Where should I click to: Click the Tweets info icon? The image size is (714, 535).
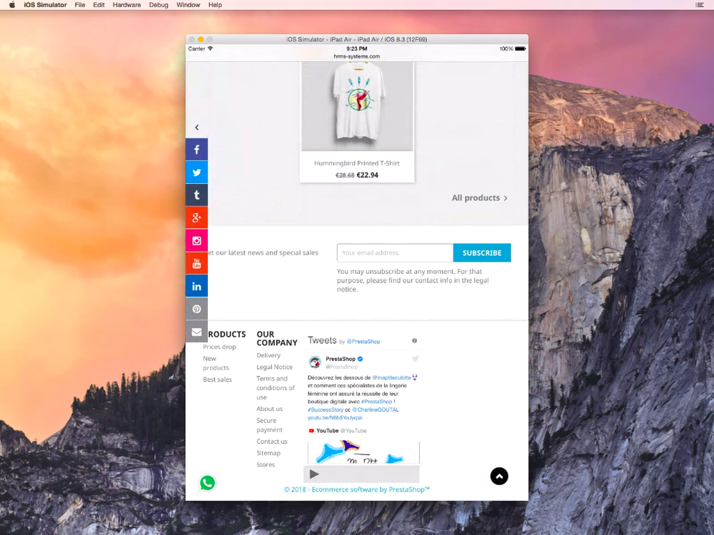click(414, 340)
